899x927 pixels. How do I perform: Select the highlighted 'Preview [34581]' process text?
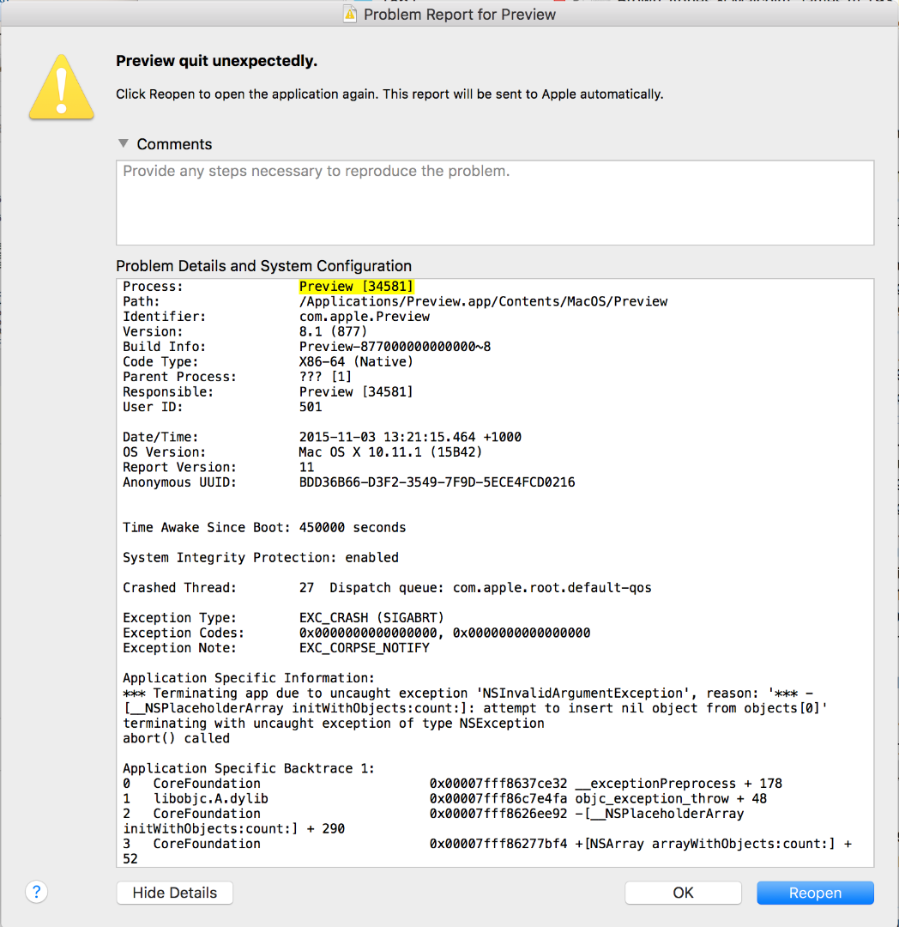click(x=356, y=287)
